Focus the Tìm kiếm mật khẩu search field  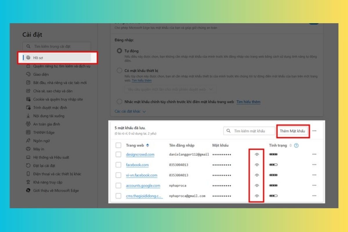click(249, 131)
